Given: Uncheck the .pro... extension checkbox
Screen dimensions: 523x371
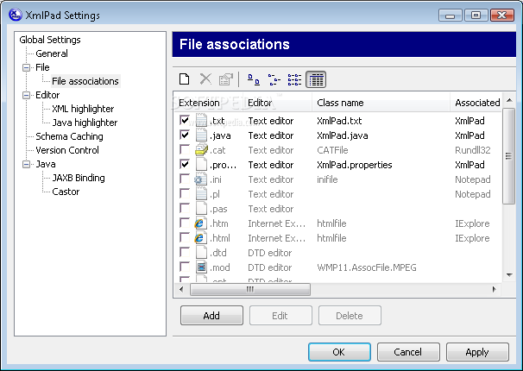Looking at the screenshot, I should [185, 164].
